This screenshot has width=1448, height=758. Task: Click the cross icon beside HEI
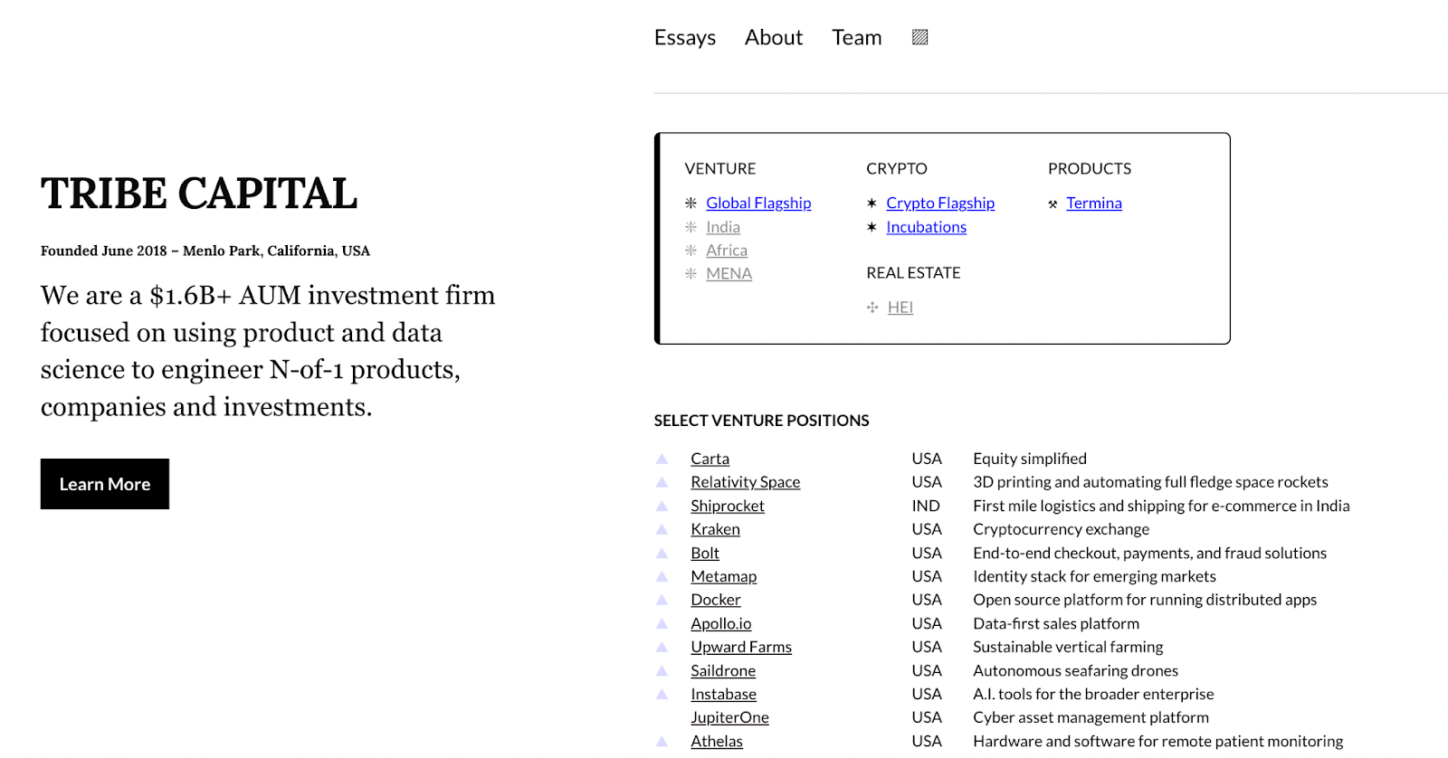point(872,308)
